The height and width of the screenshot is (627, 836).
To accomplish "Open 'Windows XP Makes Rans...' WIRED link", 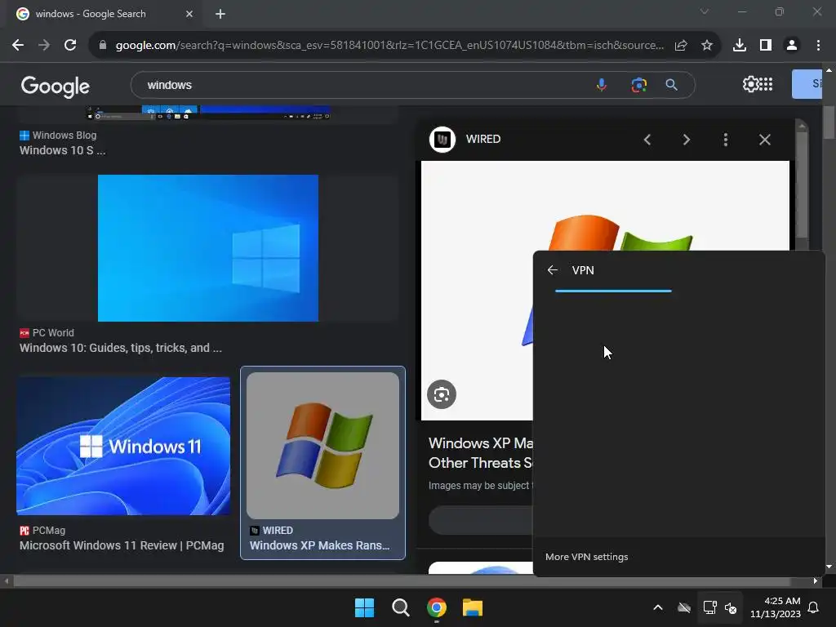I will (x=319, y=545).
